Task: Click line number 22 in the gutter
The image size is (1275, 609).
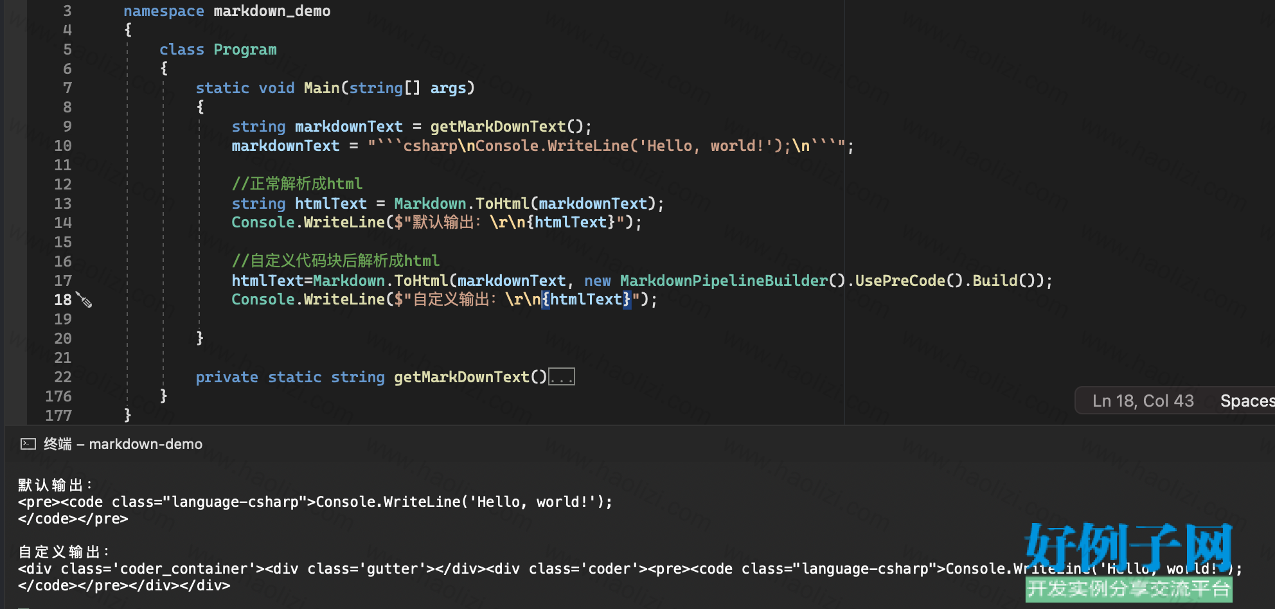Action: (x=63, y=377)
